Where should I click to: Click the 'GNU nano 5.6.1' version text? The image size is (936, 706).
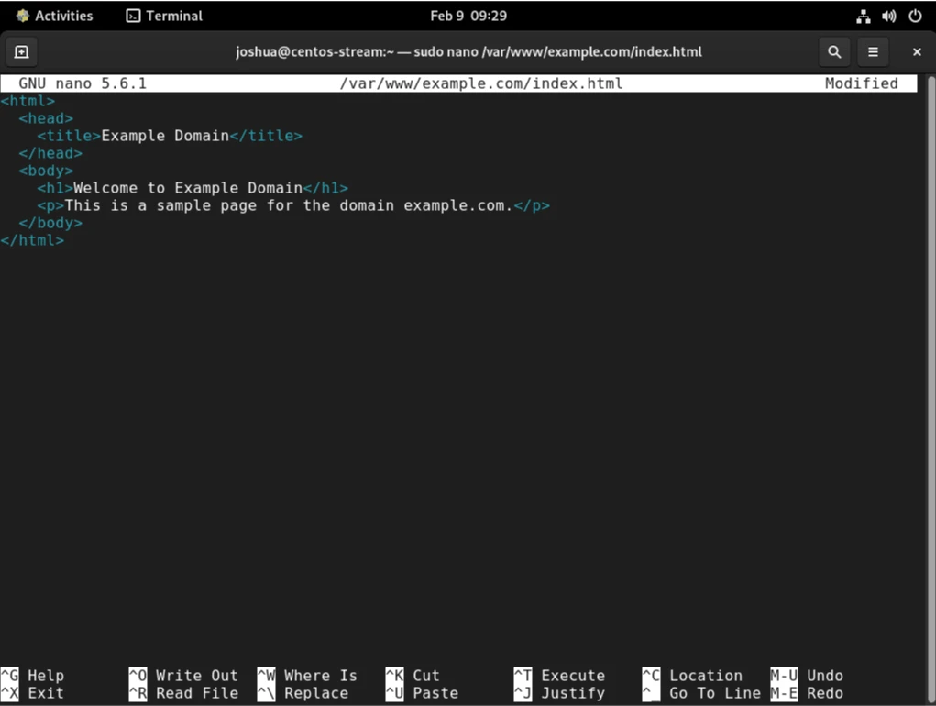click(x=83, y=83)
